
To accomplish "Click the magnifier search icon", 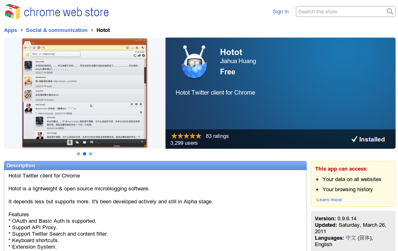I will tap(390, 11).
